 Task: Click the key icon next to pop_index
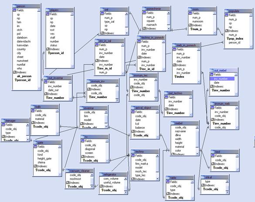pos(228,38)
